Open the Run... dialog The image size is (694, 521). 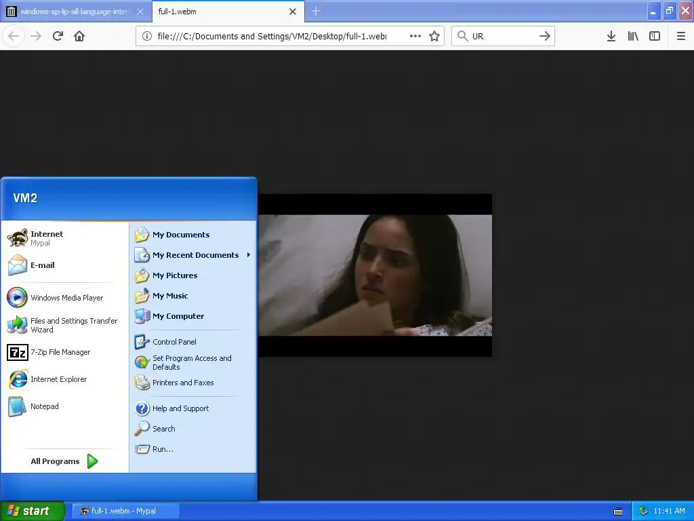click(x=192, y=449)
